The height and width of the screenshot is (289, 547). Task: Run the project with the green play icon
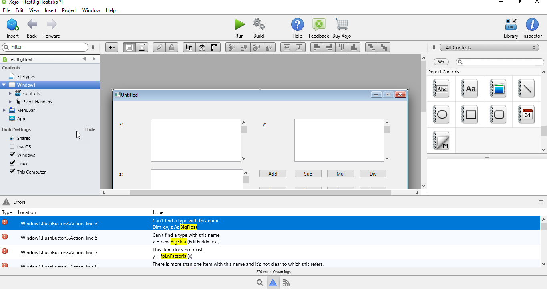tap(239, 24)
